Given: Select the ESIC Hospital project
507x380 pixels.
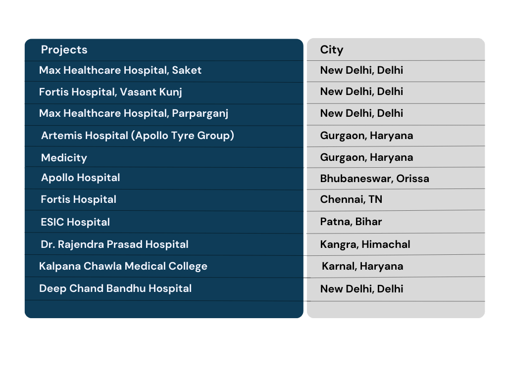Looking at the screenshot, I should (x=75, y=222).
